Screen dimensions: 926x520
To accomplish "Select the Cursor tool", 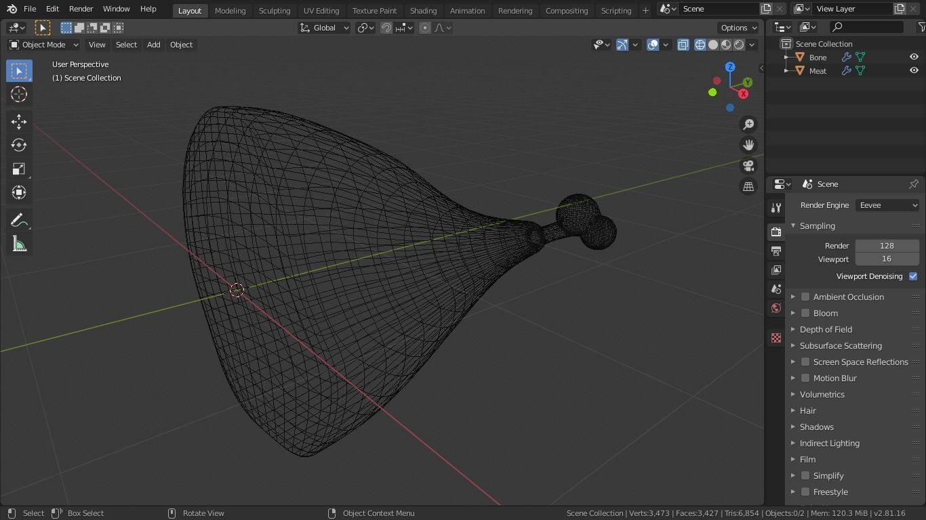I will 19,95.
